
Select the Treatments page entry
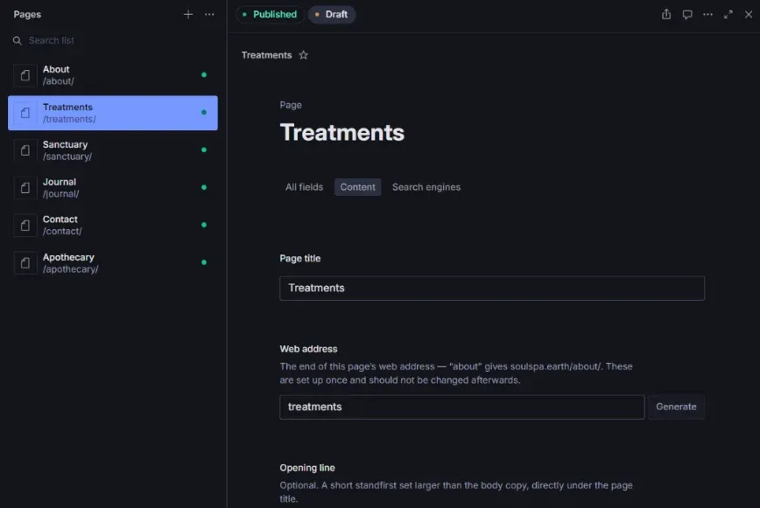[x=112, y=113]
